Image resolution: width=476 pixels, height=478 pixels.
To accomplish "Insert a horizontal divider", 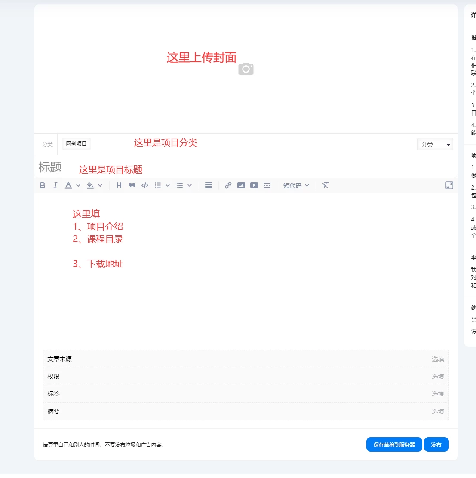I will (267, 185).
